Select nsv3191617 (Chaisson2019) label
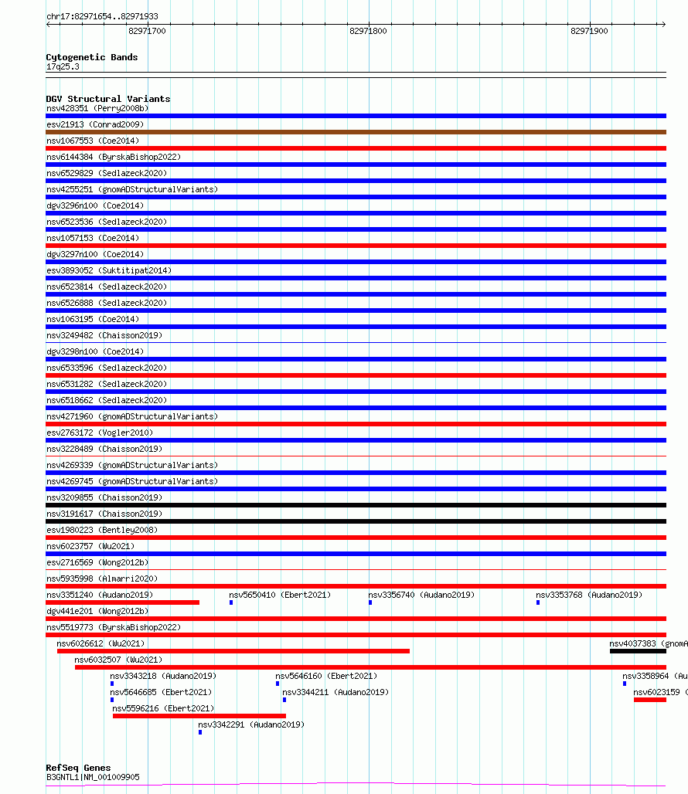The image size is (688, 794). [x=104, y=514]
